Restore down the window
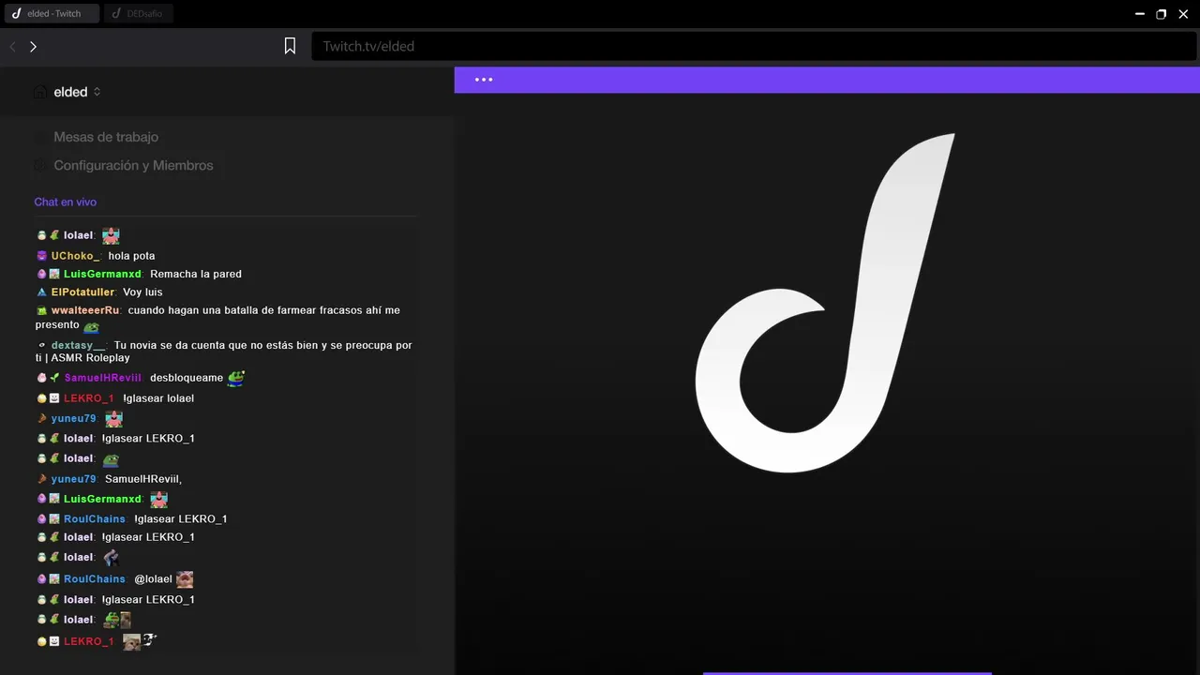Viewport: 1200px width, 675px height. pos(1162,14)
